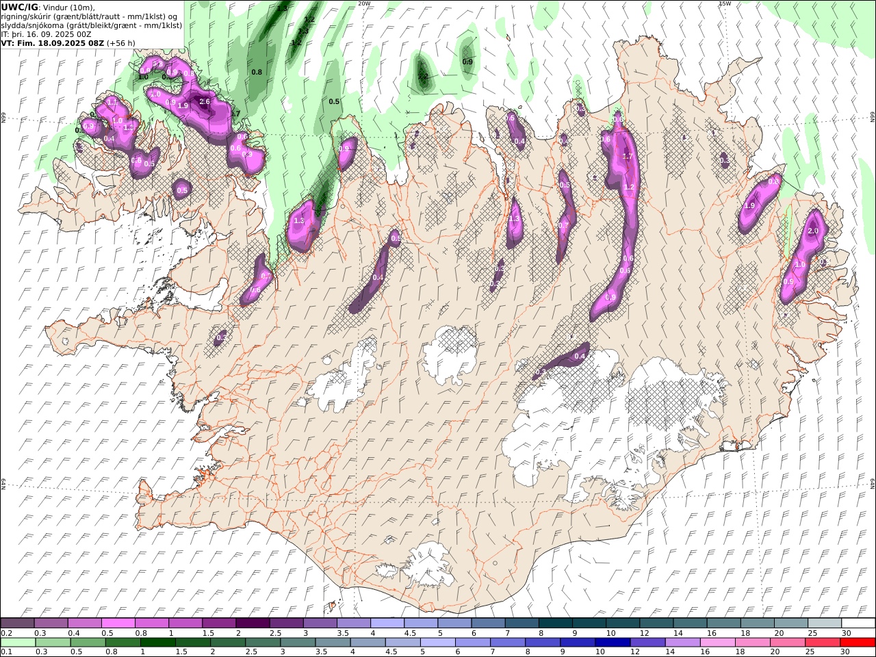This screenshot has height=657, width=876.
Task: Select the 'rigning/skúrir' legend description line
Action: coord(89,16)
